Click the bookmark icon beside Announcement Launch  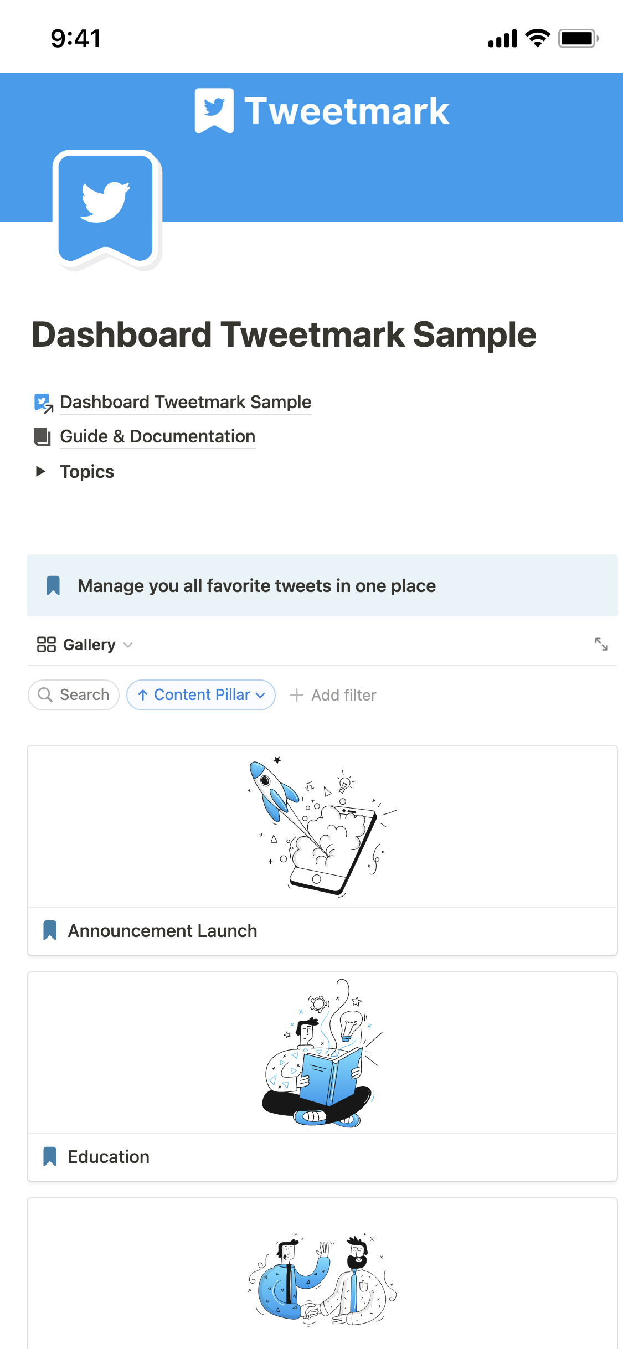click(x=50, y=930)
